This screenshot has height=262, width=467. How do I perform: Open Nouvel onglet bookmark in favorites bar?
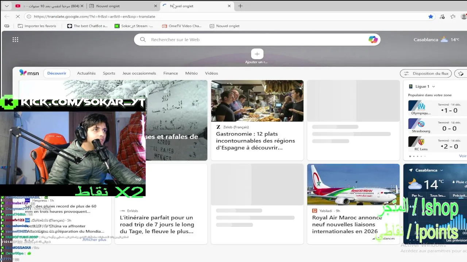pos(224,26)
